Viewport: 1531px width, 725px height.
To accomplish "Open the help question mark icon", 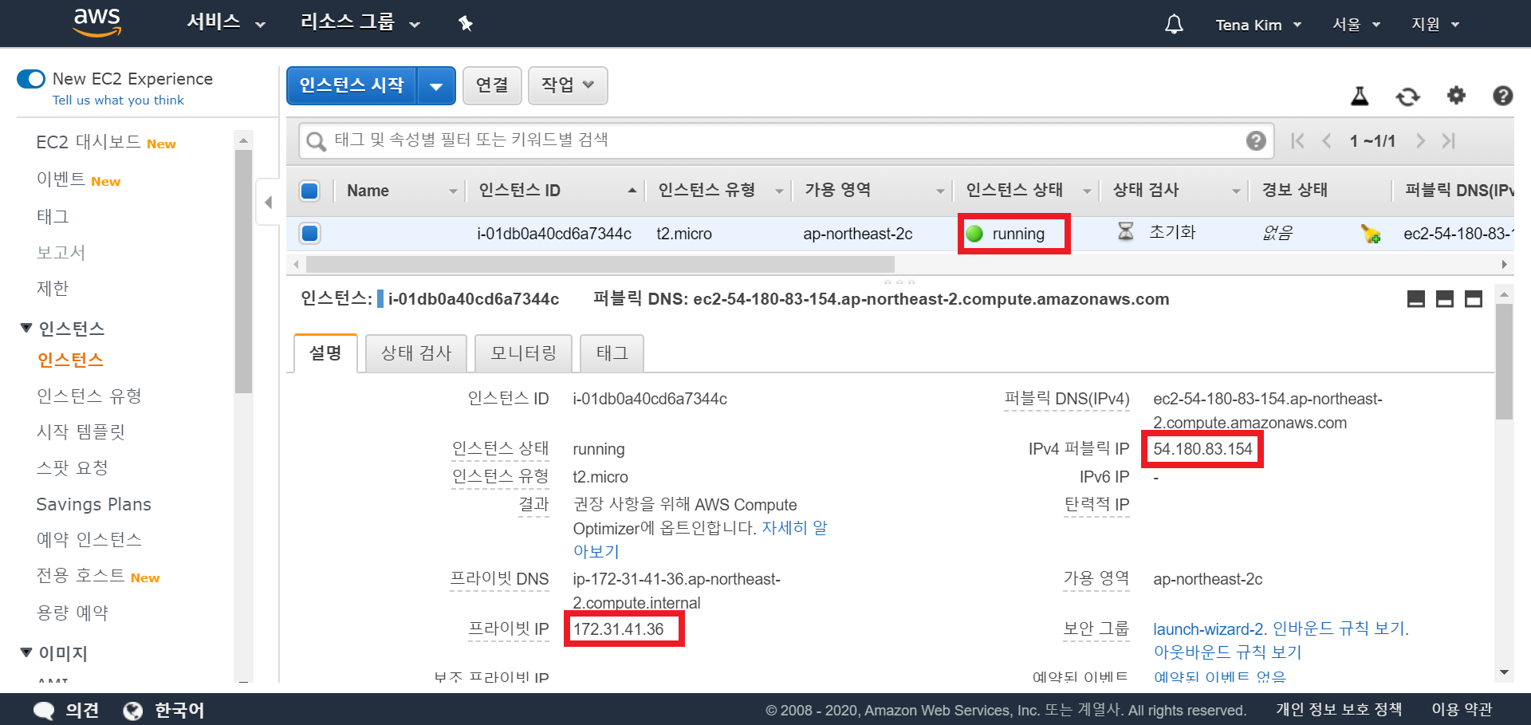I will 1503,96.
